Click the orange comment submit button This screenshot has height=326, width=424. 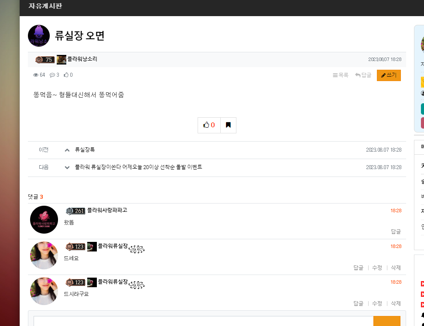(386, 321)
